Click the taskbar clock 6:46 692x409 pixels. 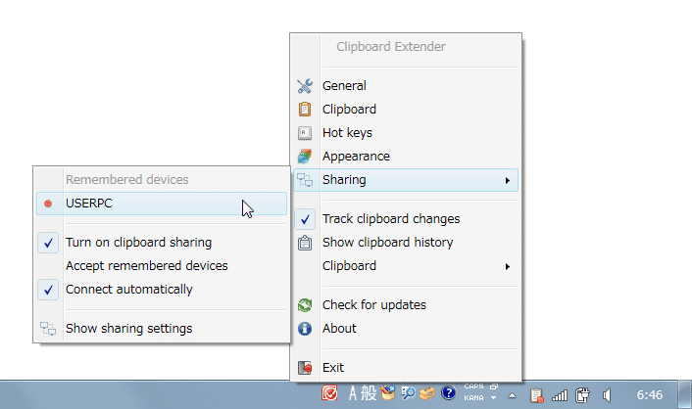pyautogui.click(x=649, y=395)
